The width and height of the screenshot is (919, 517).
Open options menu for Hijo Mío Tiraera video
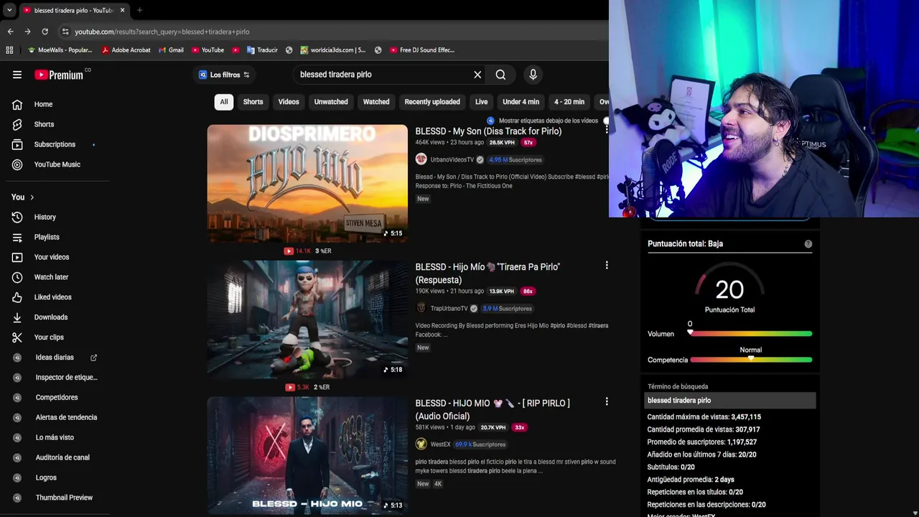[x=607, y=266]
